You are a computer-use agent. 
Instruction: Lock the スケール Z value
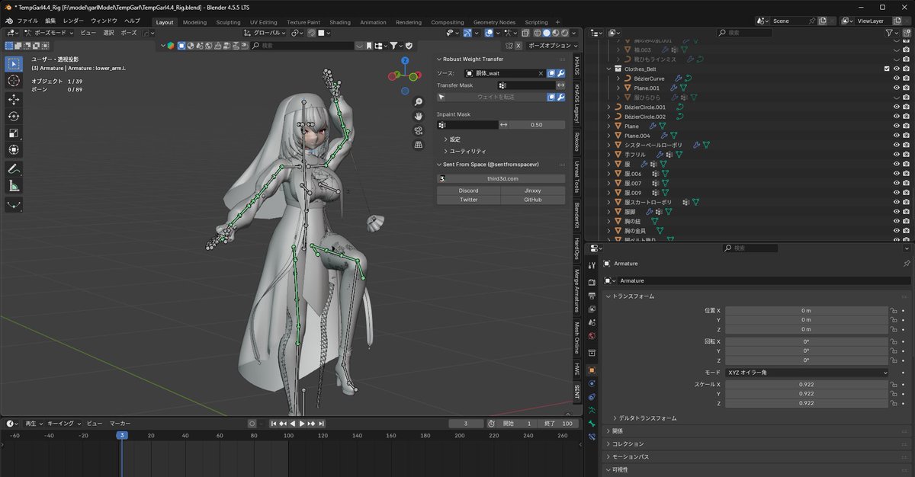(893, 404)
